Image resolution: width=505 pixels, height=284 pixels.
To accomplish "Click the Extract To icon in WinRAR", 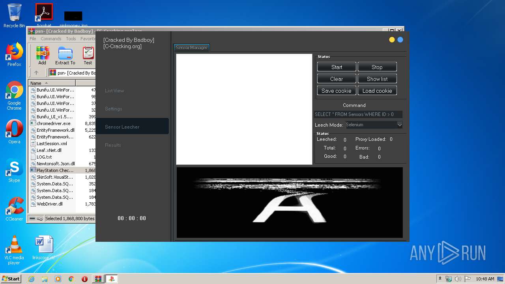I will coord(65,56).
